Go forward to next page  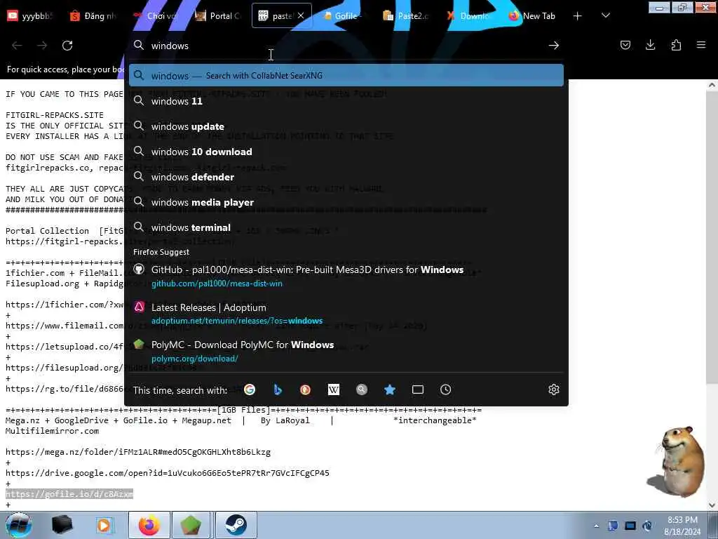pos(42,46)
